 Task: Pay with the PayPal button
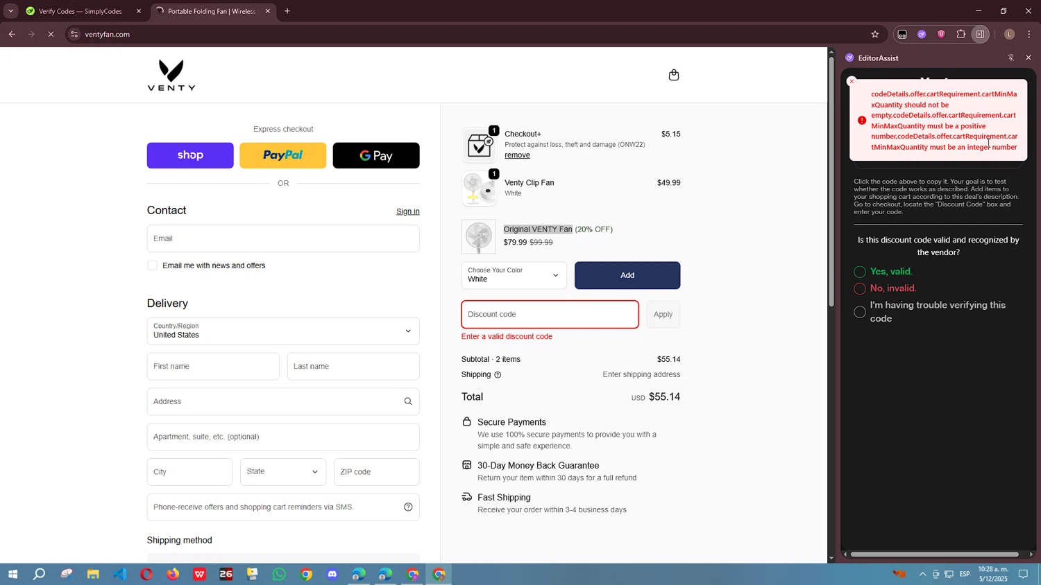coord(283,155)
